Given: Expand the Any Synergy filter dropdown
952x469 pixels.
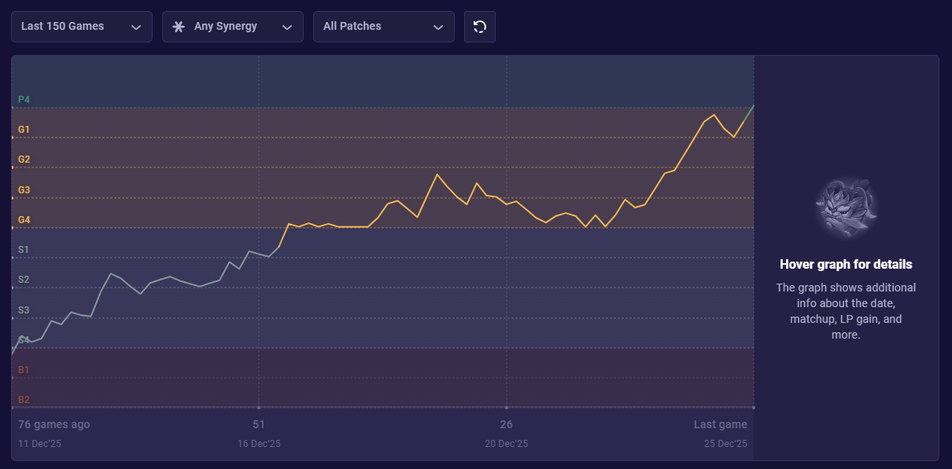Looking at the screenshot, I should tap(233, 27).
